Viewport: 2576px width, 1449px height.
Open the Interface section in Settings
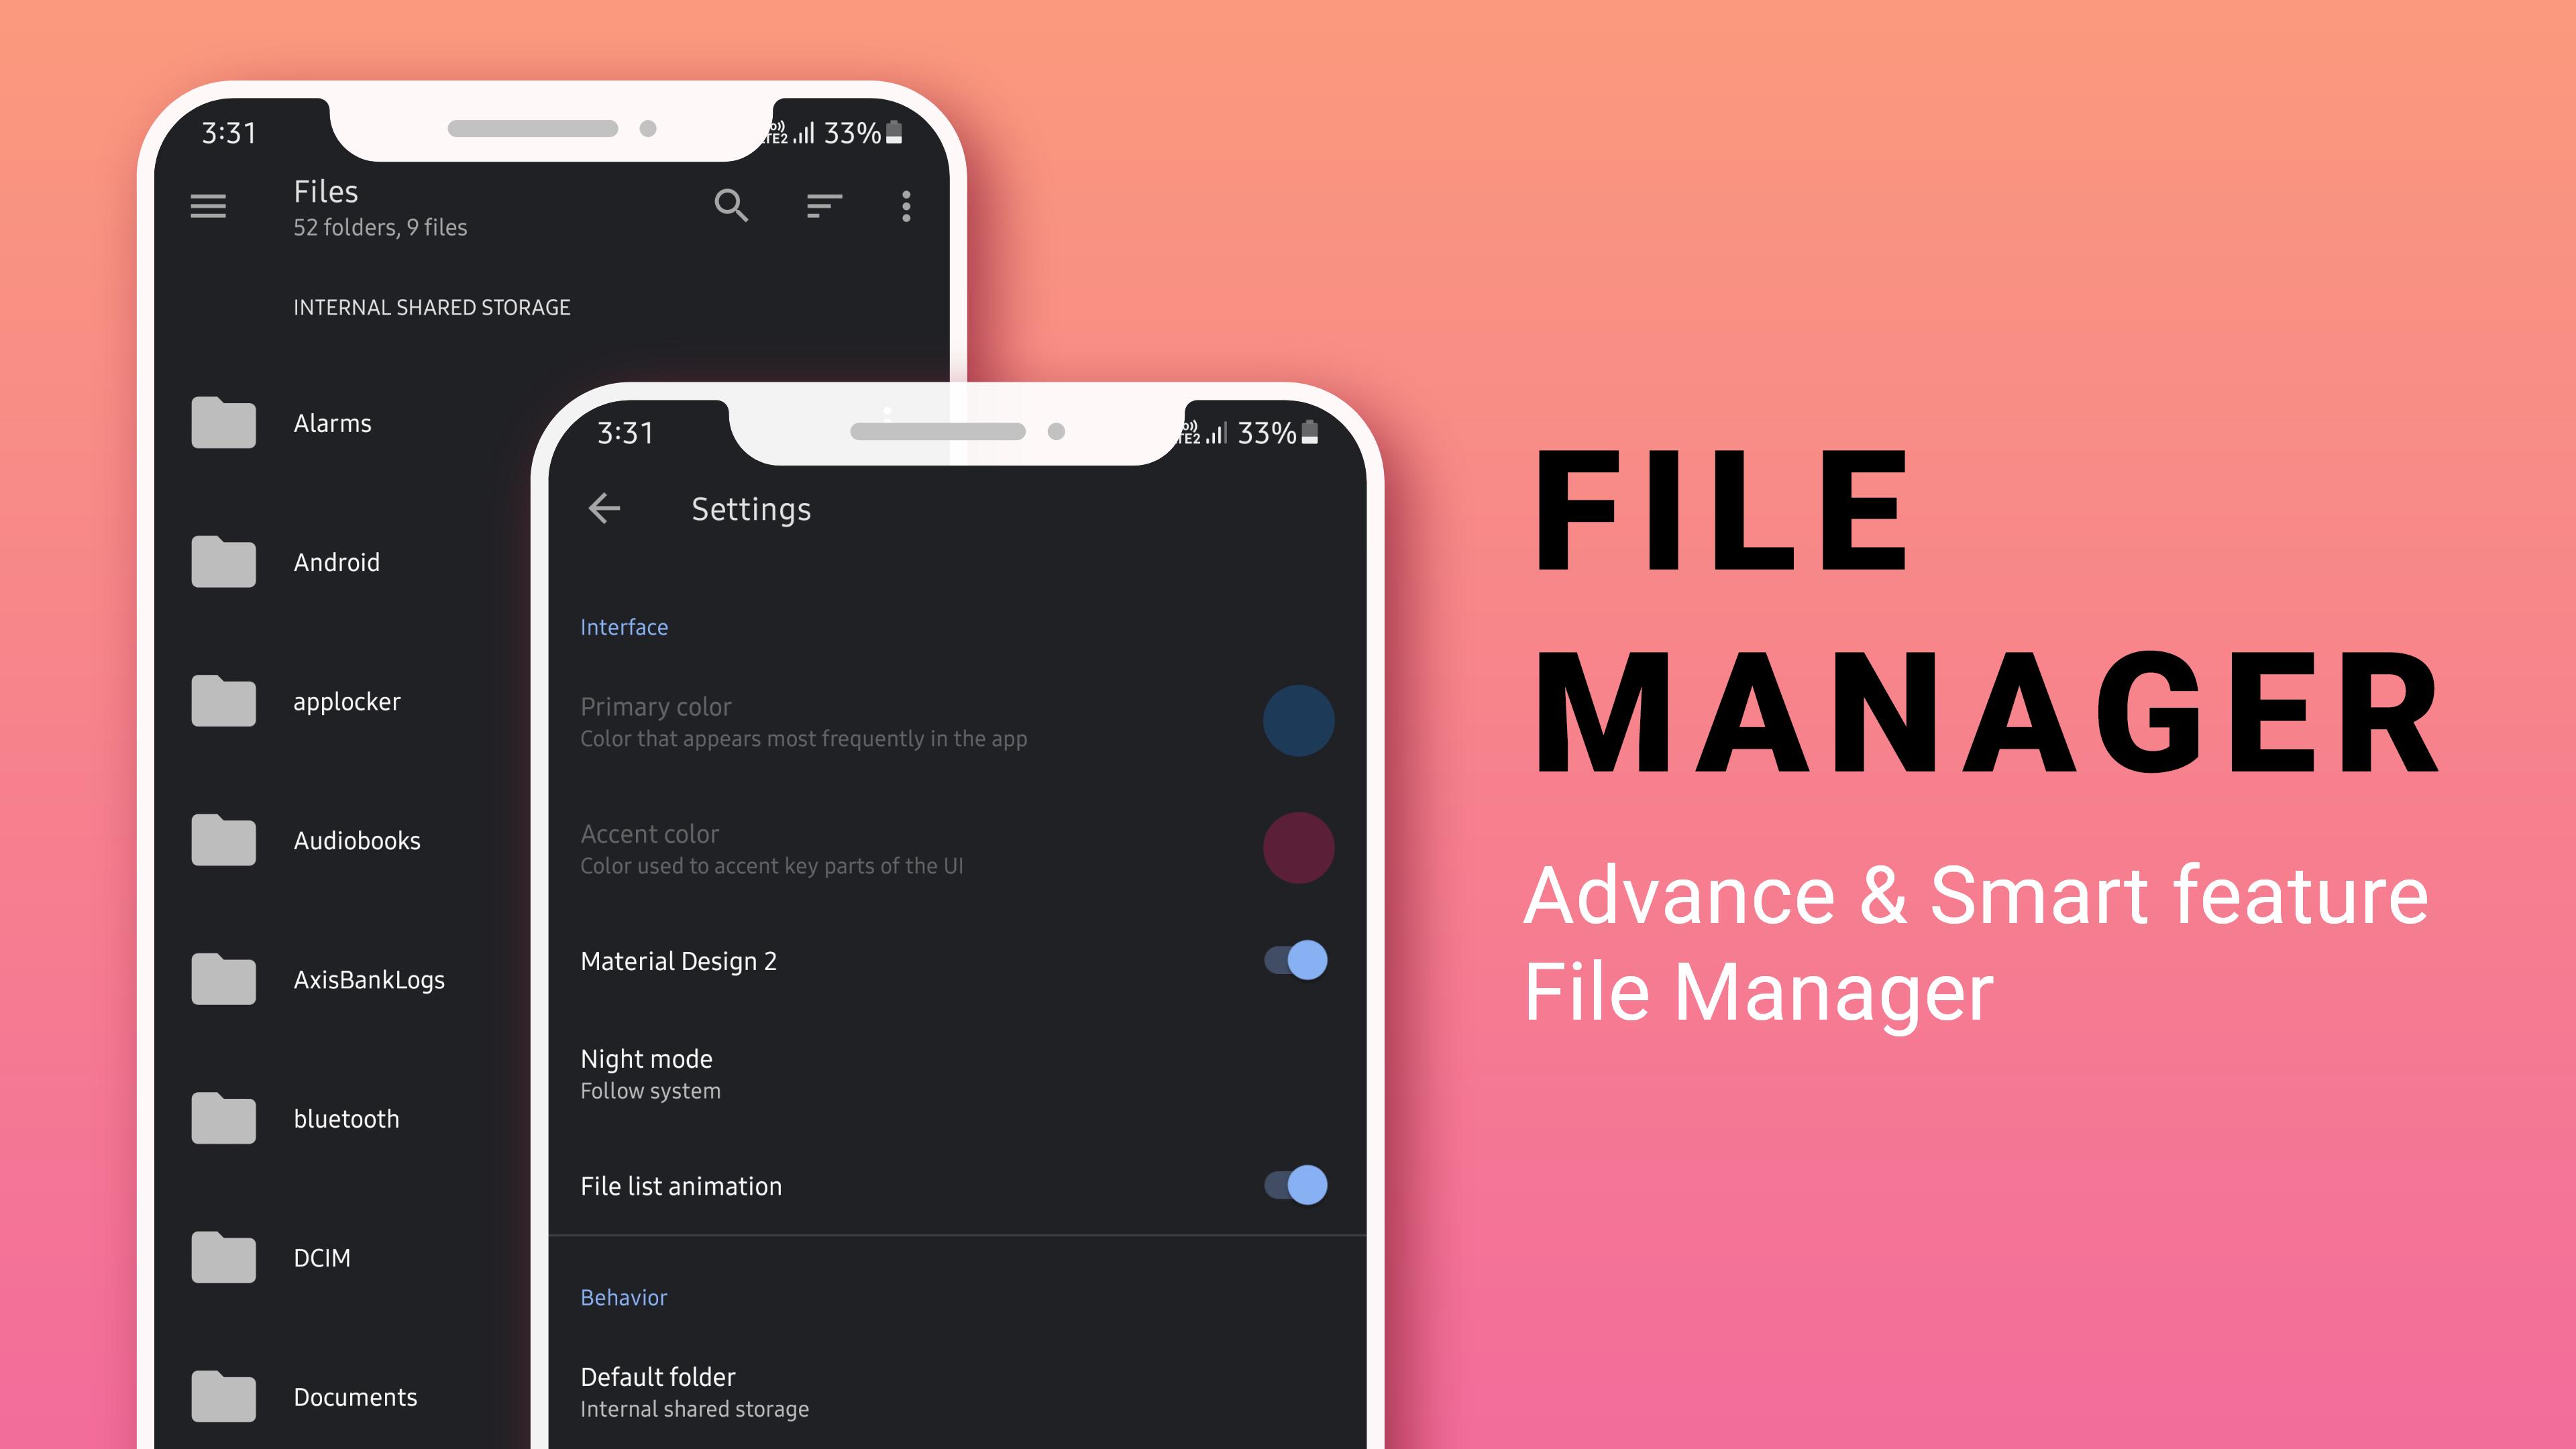[x=627, y=627]
